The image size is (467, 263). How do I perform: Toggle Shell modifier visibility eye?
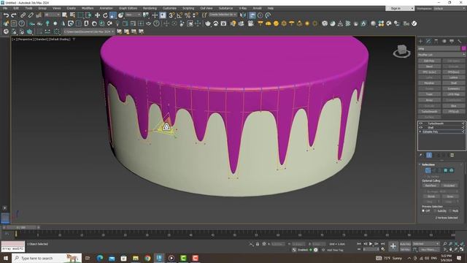[x=421, y=127]
